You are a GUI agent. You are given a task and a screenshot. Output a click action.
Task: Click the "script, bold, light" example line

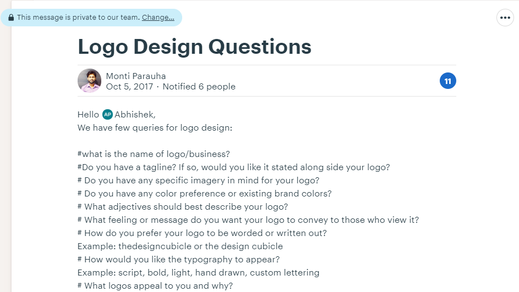pyautogui.click(x=198, y=273)
